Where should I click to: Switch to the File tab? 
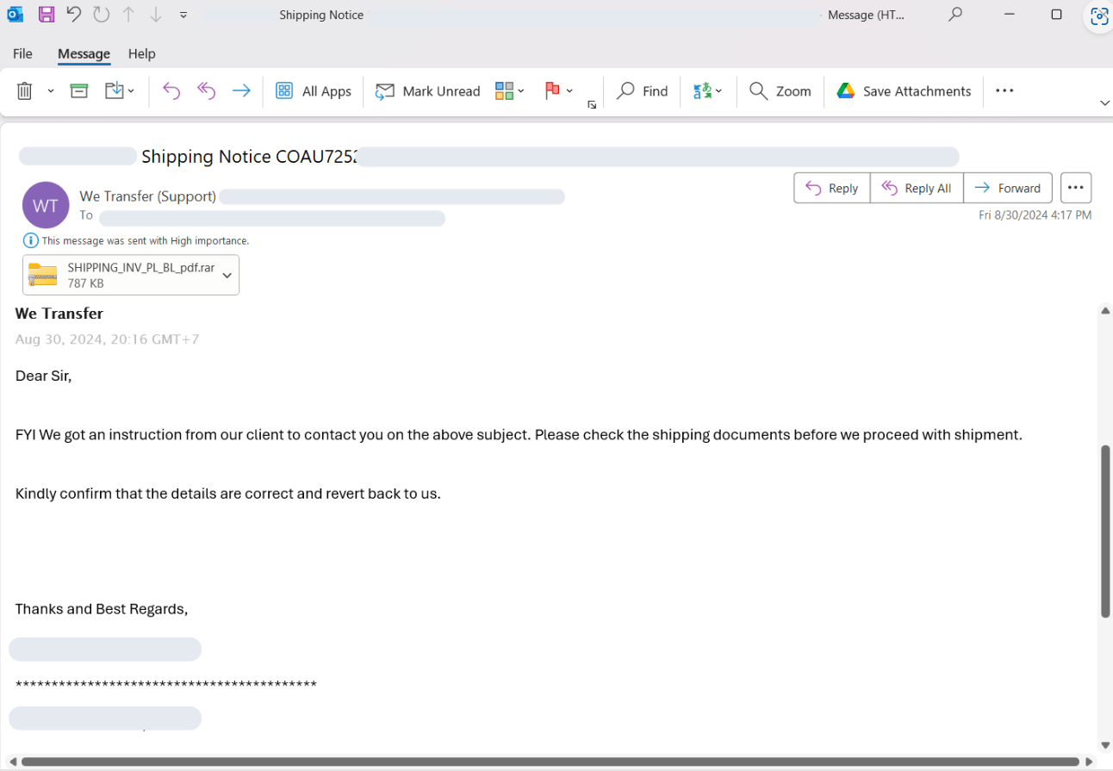point(22,53)
